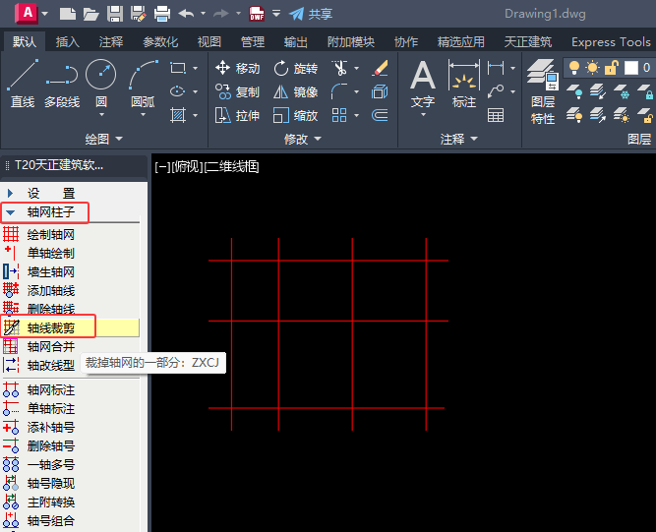The height and width of the screenshot is (532, 656).
Task: Switch to the 插入 ribbon tab
Action: [68, 42]
